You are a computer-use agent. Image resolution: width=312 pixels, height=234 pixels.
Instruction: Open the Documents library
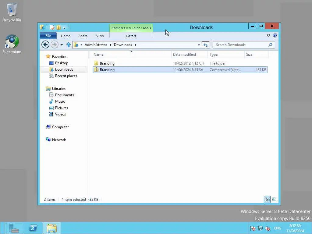pyautogui.click(x=64, y=95)
